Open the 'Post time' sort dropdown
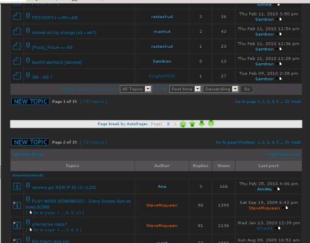This screenshot has height=243, width=310. [x=185, y=89]
